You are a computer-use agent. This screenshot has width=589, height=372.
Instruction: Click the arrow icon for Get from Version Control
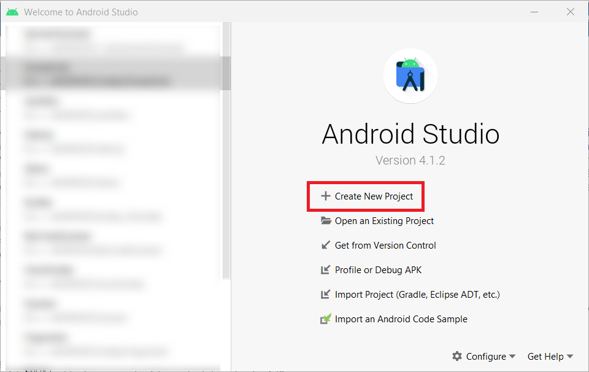pyautogui.click(x=326, y=245)
